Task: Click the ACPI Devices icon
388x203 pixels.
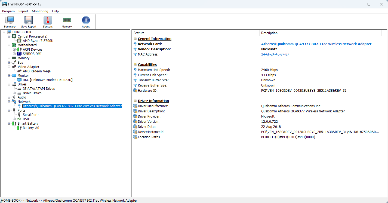Action: pos(19,50)
